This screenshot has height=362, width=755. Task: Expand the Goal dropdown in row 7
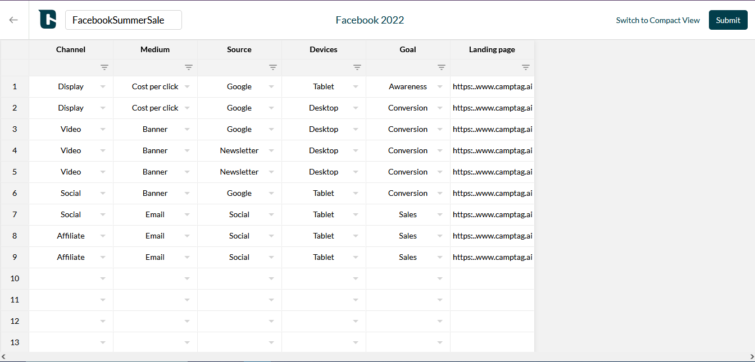440,214
